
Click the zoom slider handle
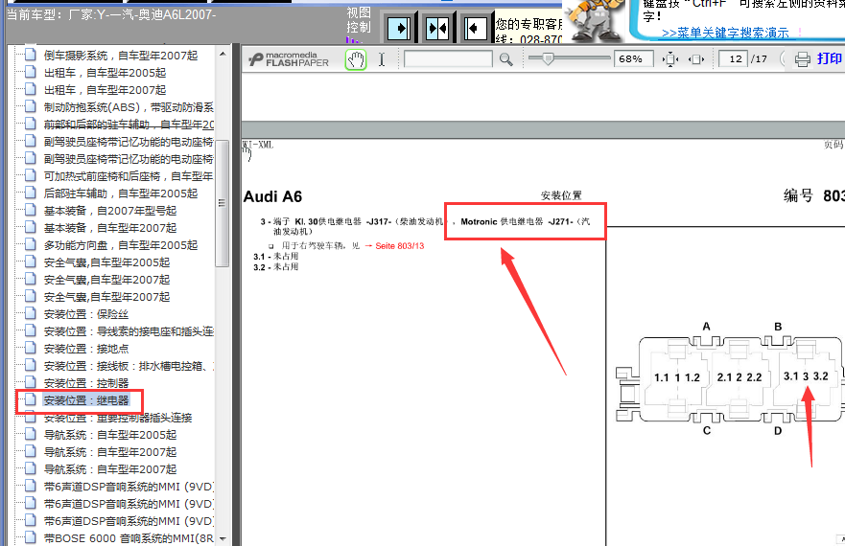(548, 58)
